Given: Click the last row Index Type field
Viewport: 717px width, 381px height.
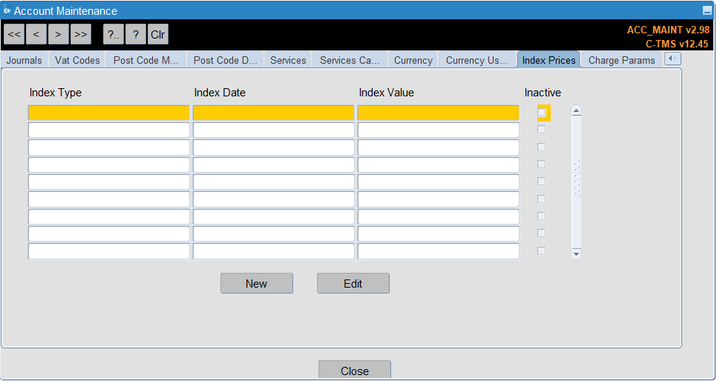Looking at the screenshot, I should point(109,251).
